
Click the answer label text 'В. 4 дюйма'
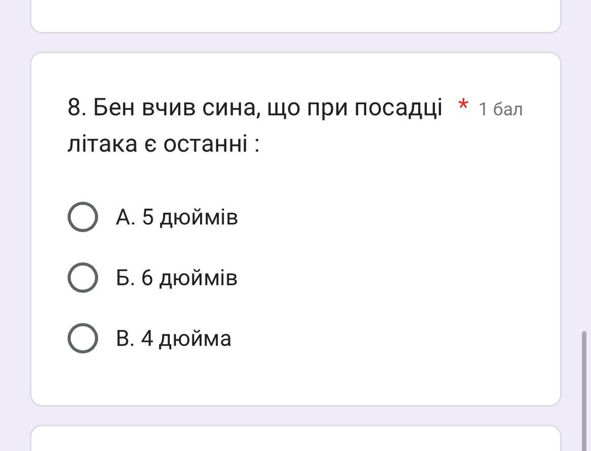(174, 339)
